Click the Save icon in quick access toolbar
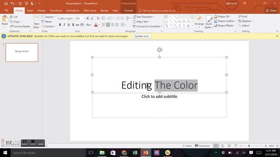Viewport: 280px width, 157px height. pos(6,3)
